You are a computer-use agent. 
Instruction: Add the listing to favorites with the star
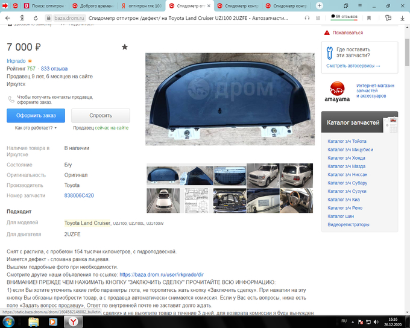125,47
